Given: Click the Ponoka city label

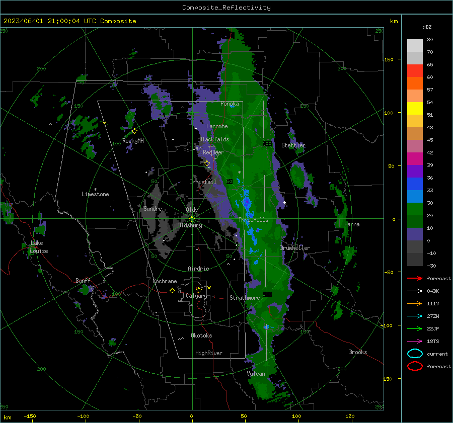Looking at the screenshot, I should [230, 104].
